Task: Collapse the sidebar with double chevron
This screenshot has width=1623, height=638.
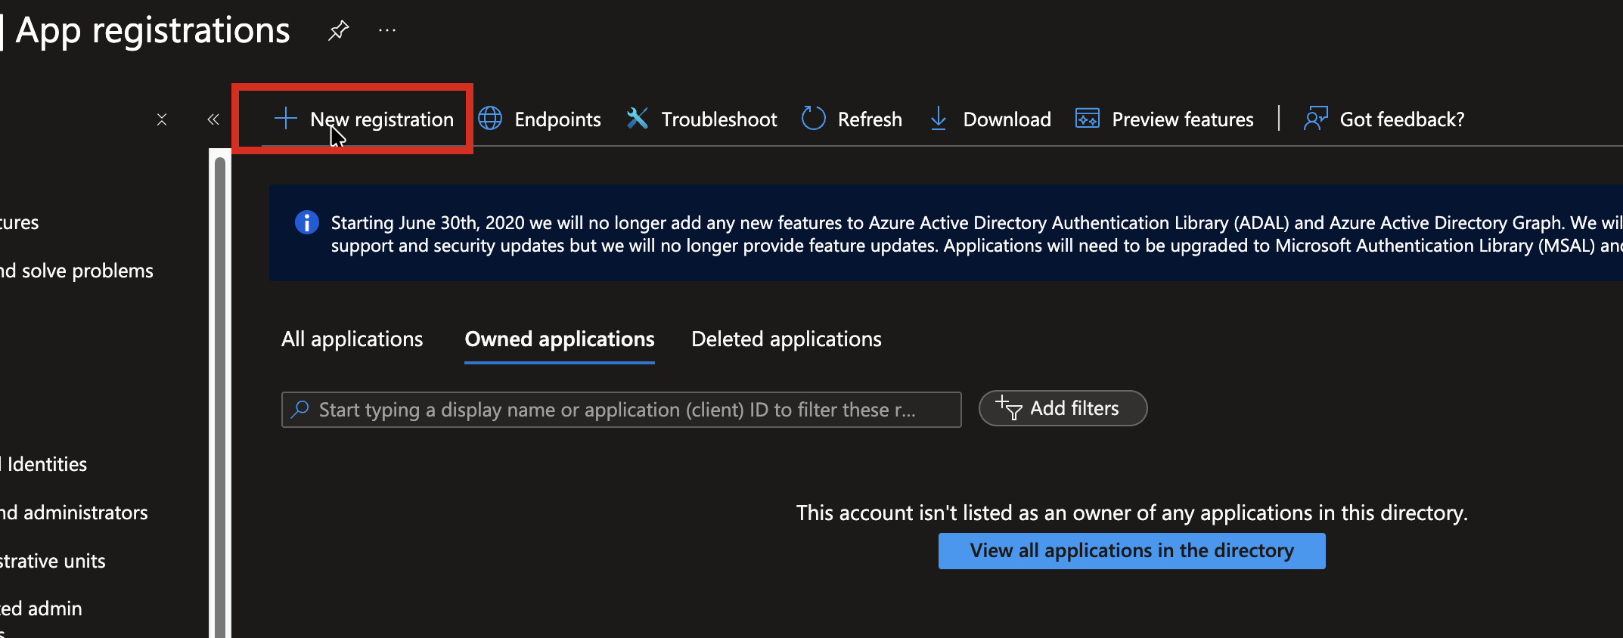Action: click(x=213, y=119)
